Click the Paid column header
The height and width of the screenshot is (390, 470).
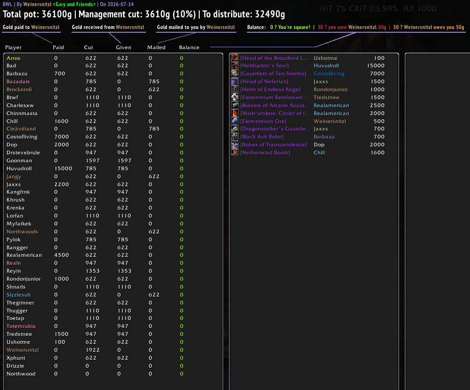[58, 47]
